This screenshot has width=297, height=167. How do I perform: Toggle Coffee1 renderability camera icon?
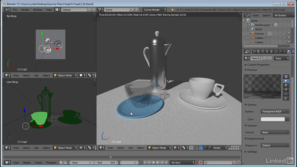[x=289, y=38]
